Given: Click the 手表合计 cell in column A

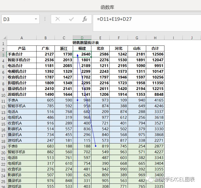Looking at the screenshot, I should 22,54.
